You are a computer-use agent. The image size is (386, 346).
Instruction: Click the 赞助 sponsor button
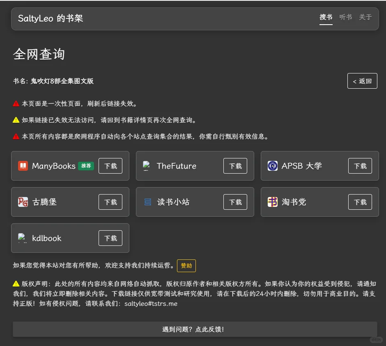tap(186, 266)
